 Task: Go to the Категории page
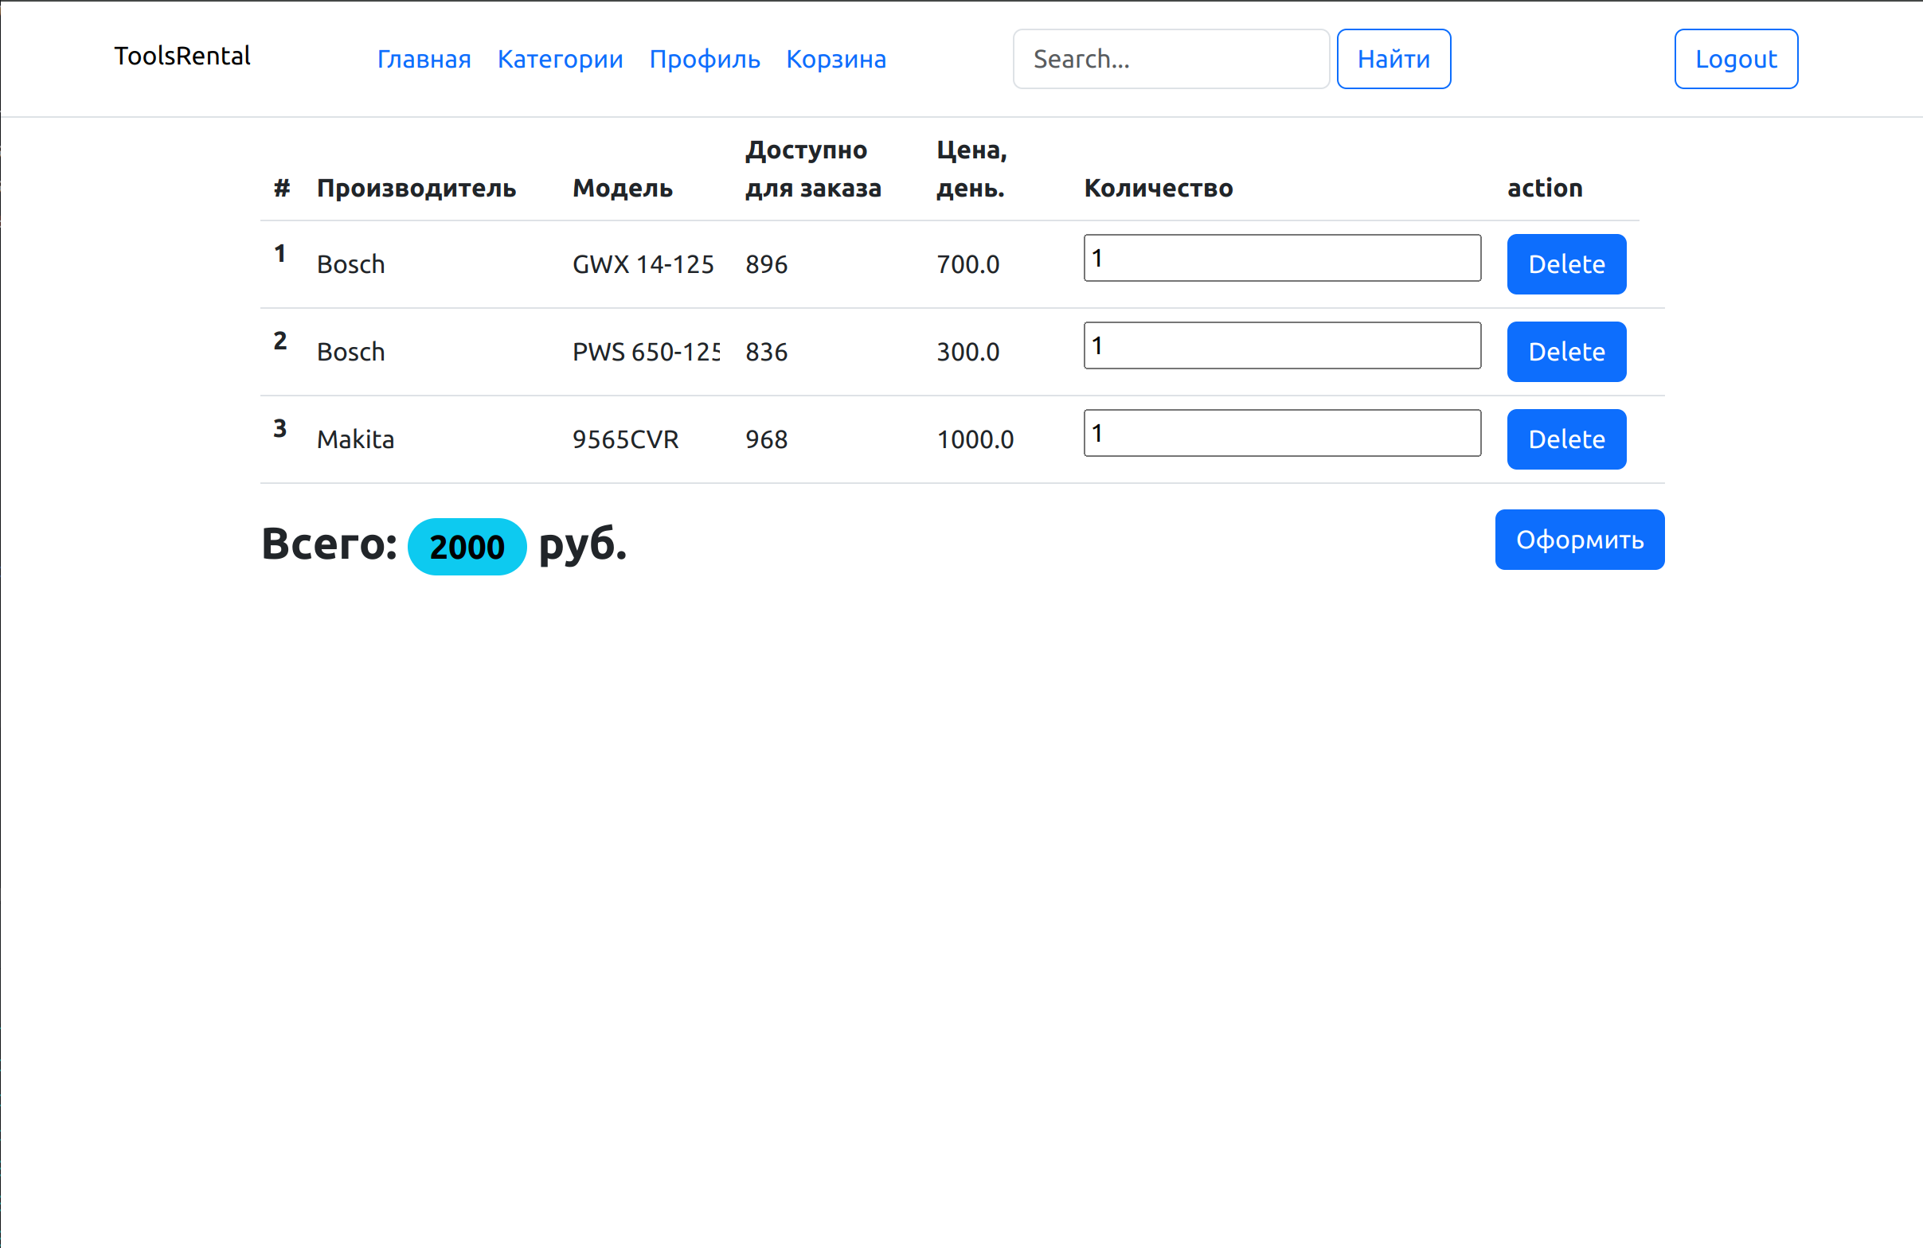pyautogui.click(x=560, y=59)
